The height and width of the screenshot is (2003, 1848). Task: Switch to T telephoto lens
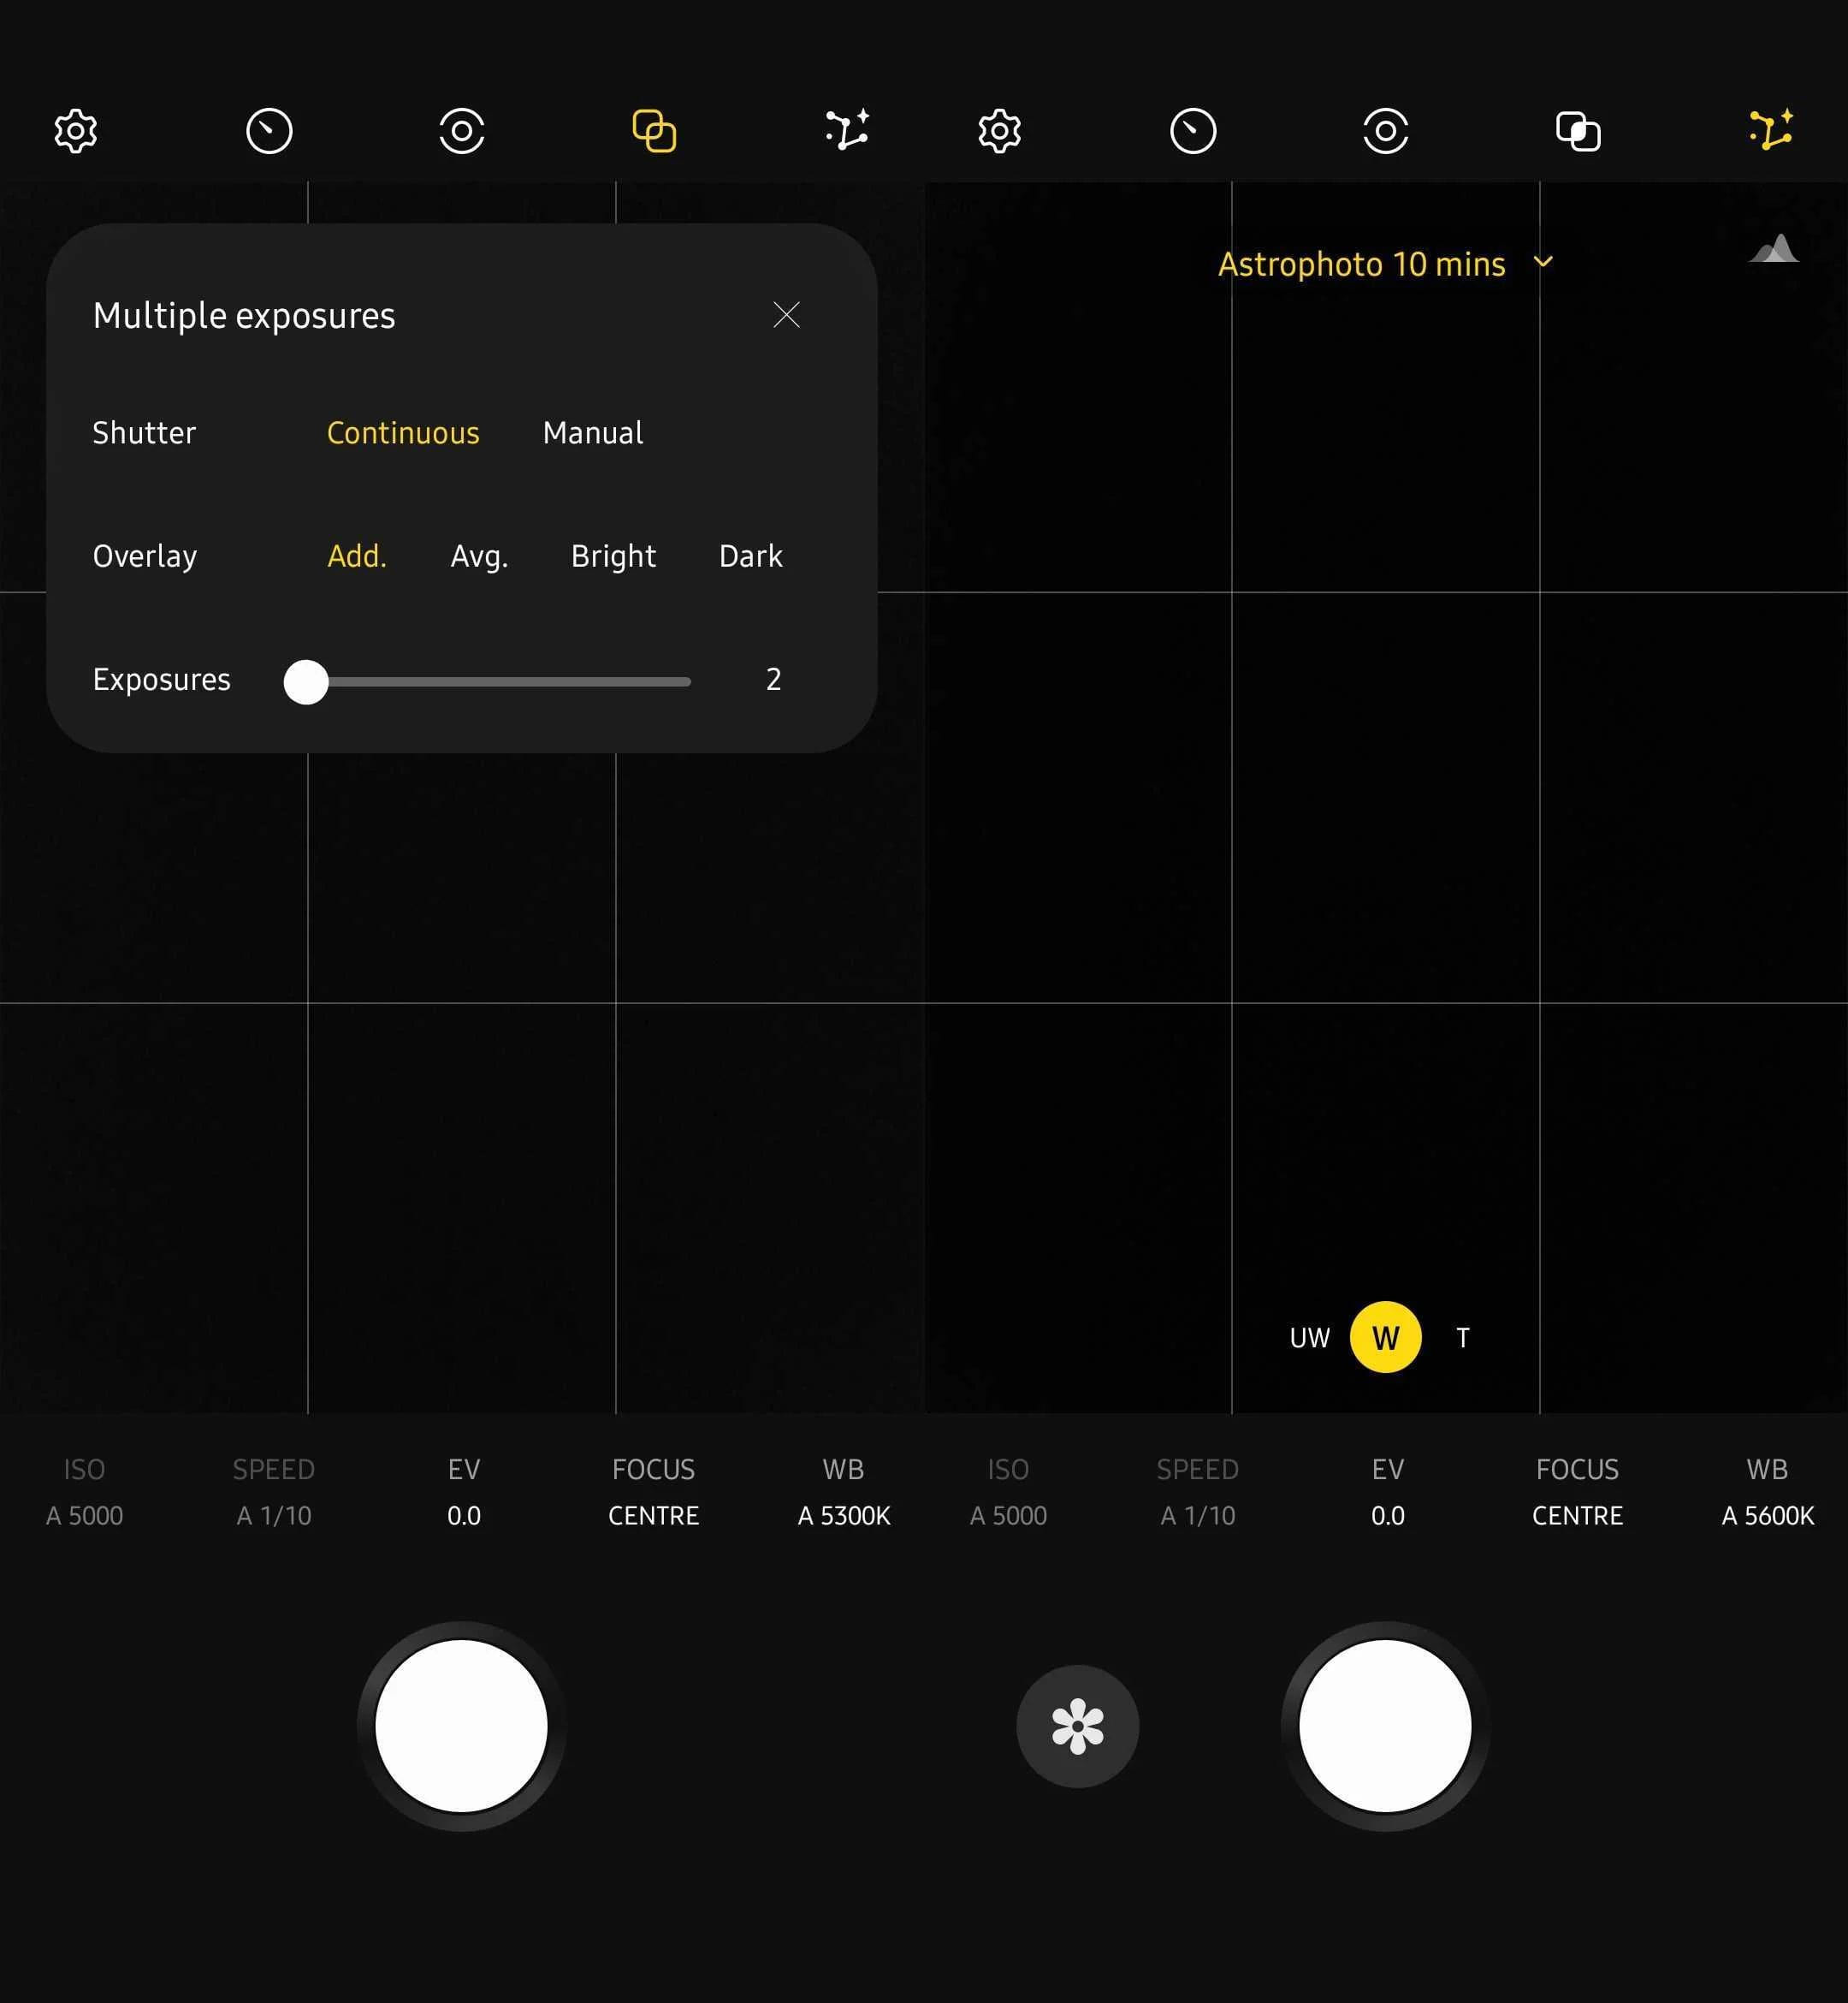pyautogui.click(x=1462, y=1338)
